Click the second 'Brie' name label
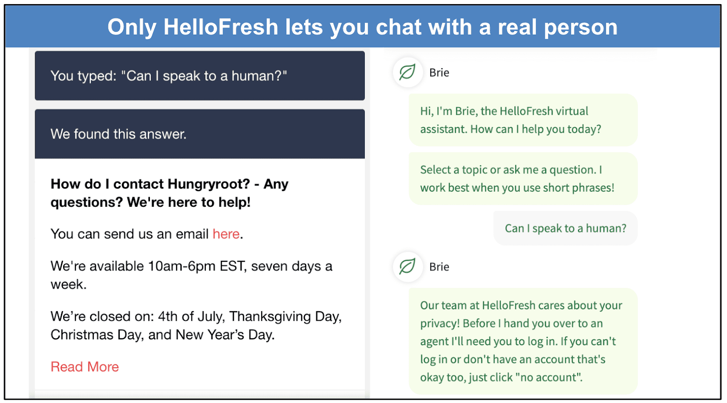 point(439,267)
